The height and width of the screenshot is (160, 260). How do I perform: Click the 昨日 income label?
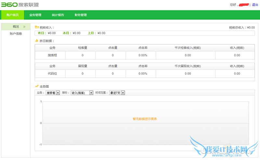[x=42, y=33]
